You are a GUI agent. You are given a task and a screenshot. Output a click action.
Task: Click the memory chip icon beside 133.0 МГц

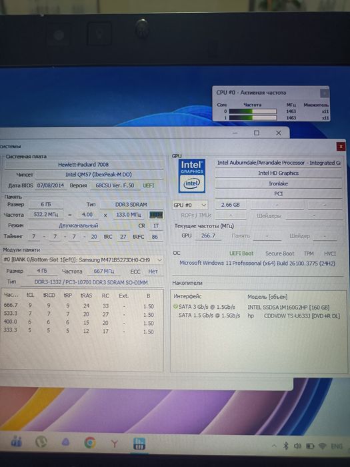point(156,215)
